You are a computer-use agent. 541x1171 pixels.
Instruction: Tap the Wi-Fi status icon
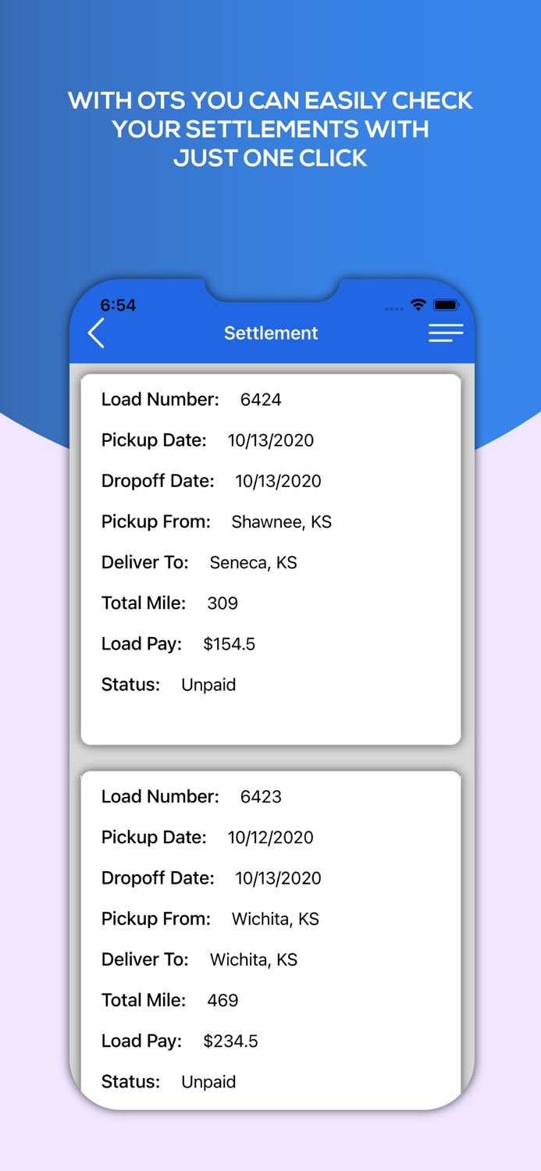click(x=418, y=307)
